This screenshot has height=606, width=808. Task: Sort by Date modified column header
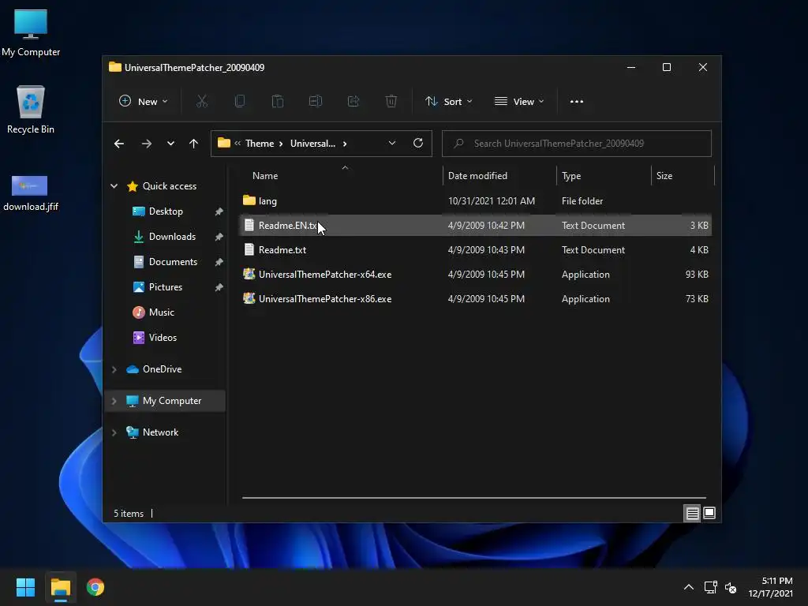[499, 176]
